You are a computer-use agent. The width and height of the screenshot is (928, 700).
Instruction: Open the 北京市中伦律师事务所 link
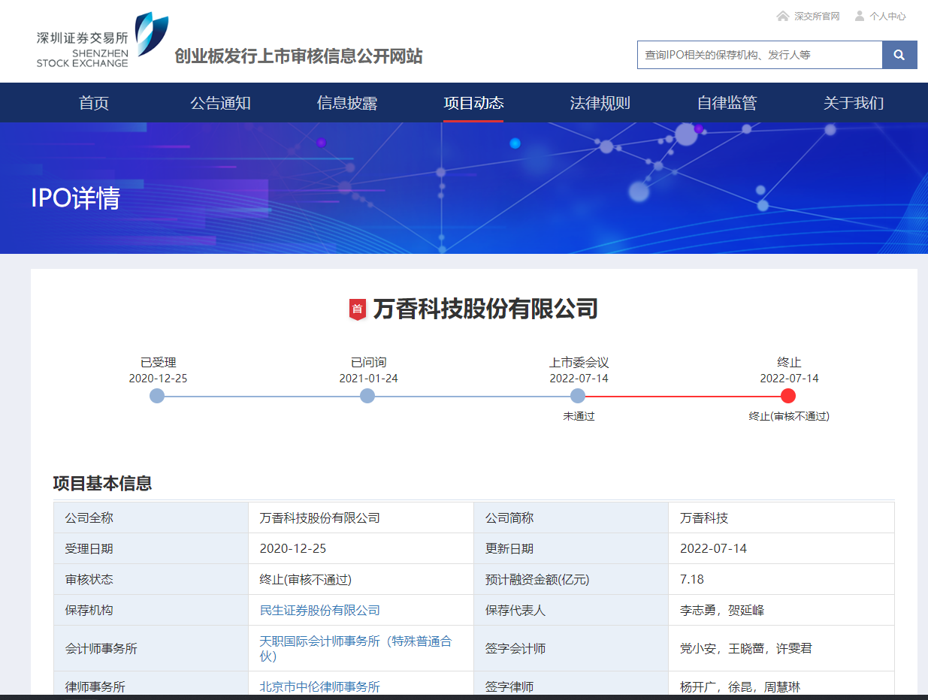point(320,686)
